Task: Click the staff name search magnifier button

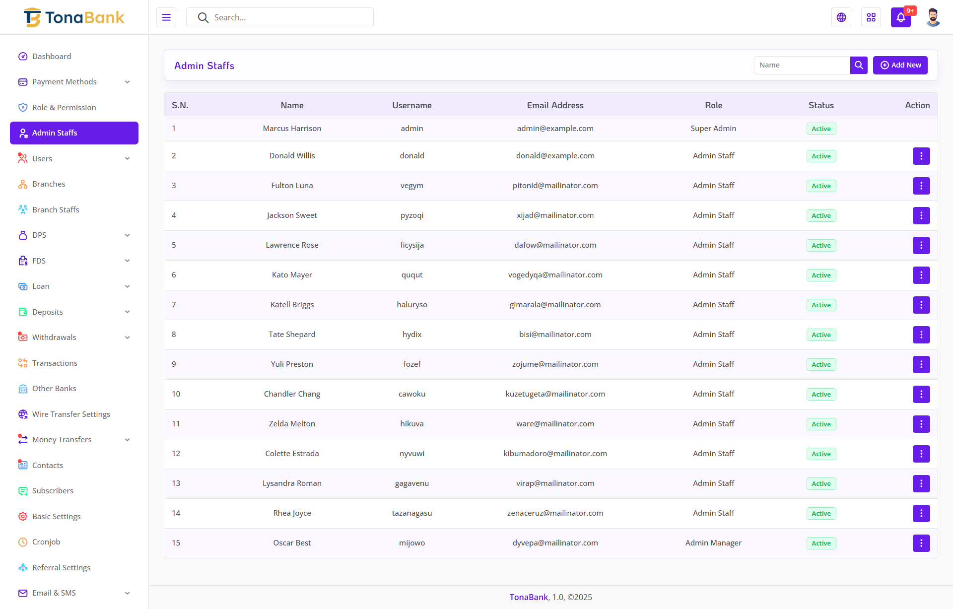Action: point(859,65)
